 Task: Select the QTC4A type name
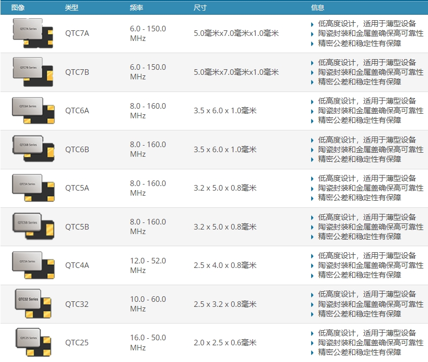77,265
